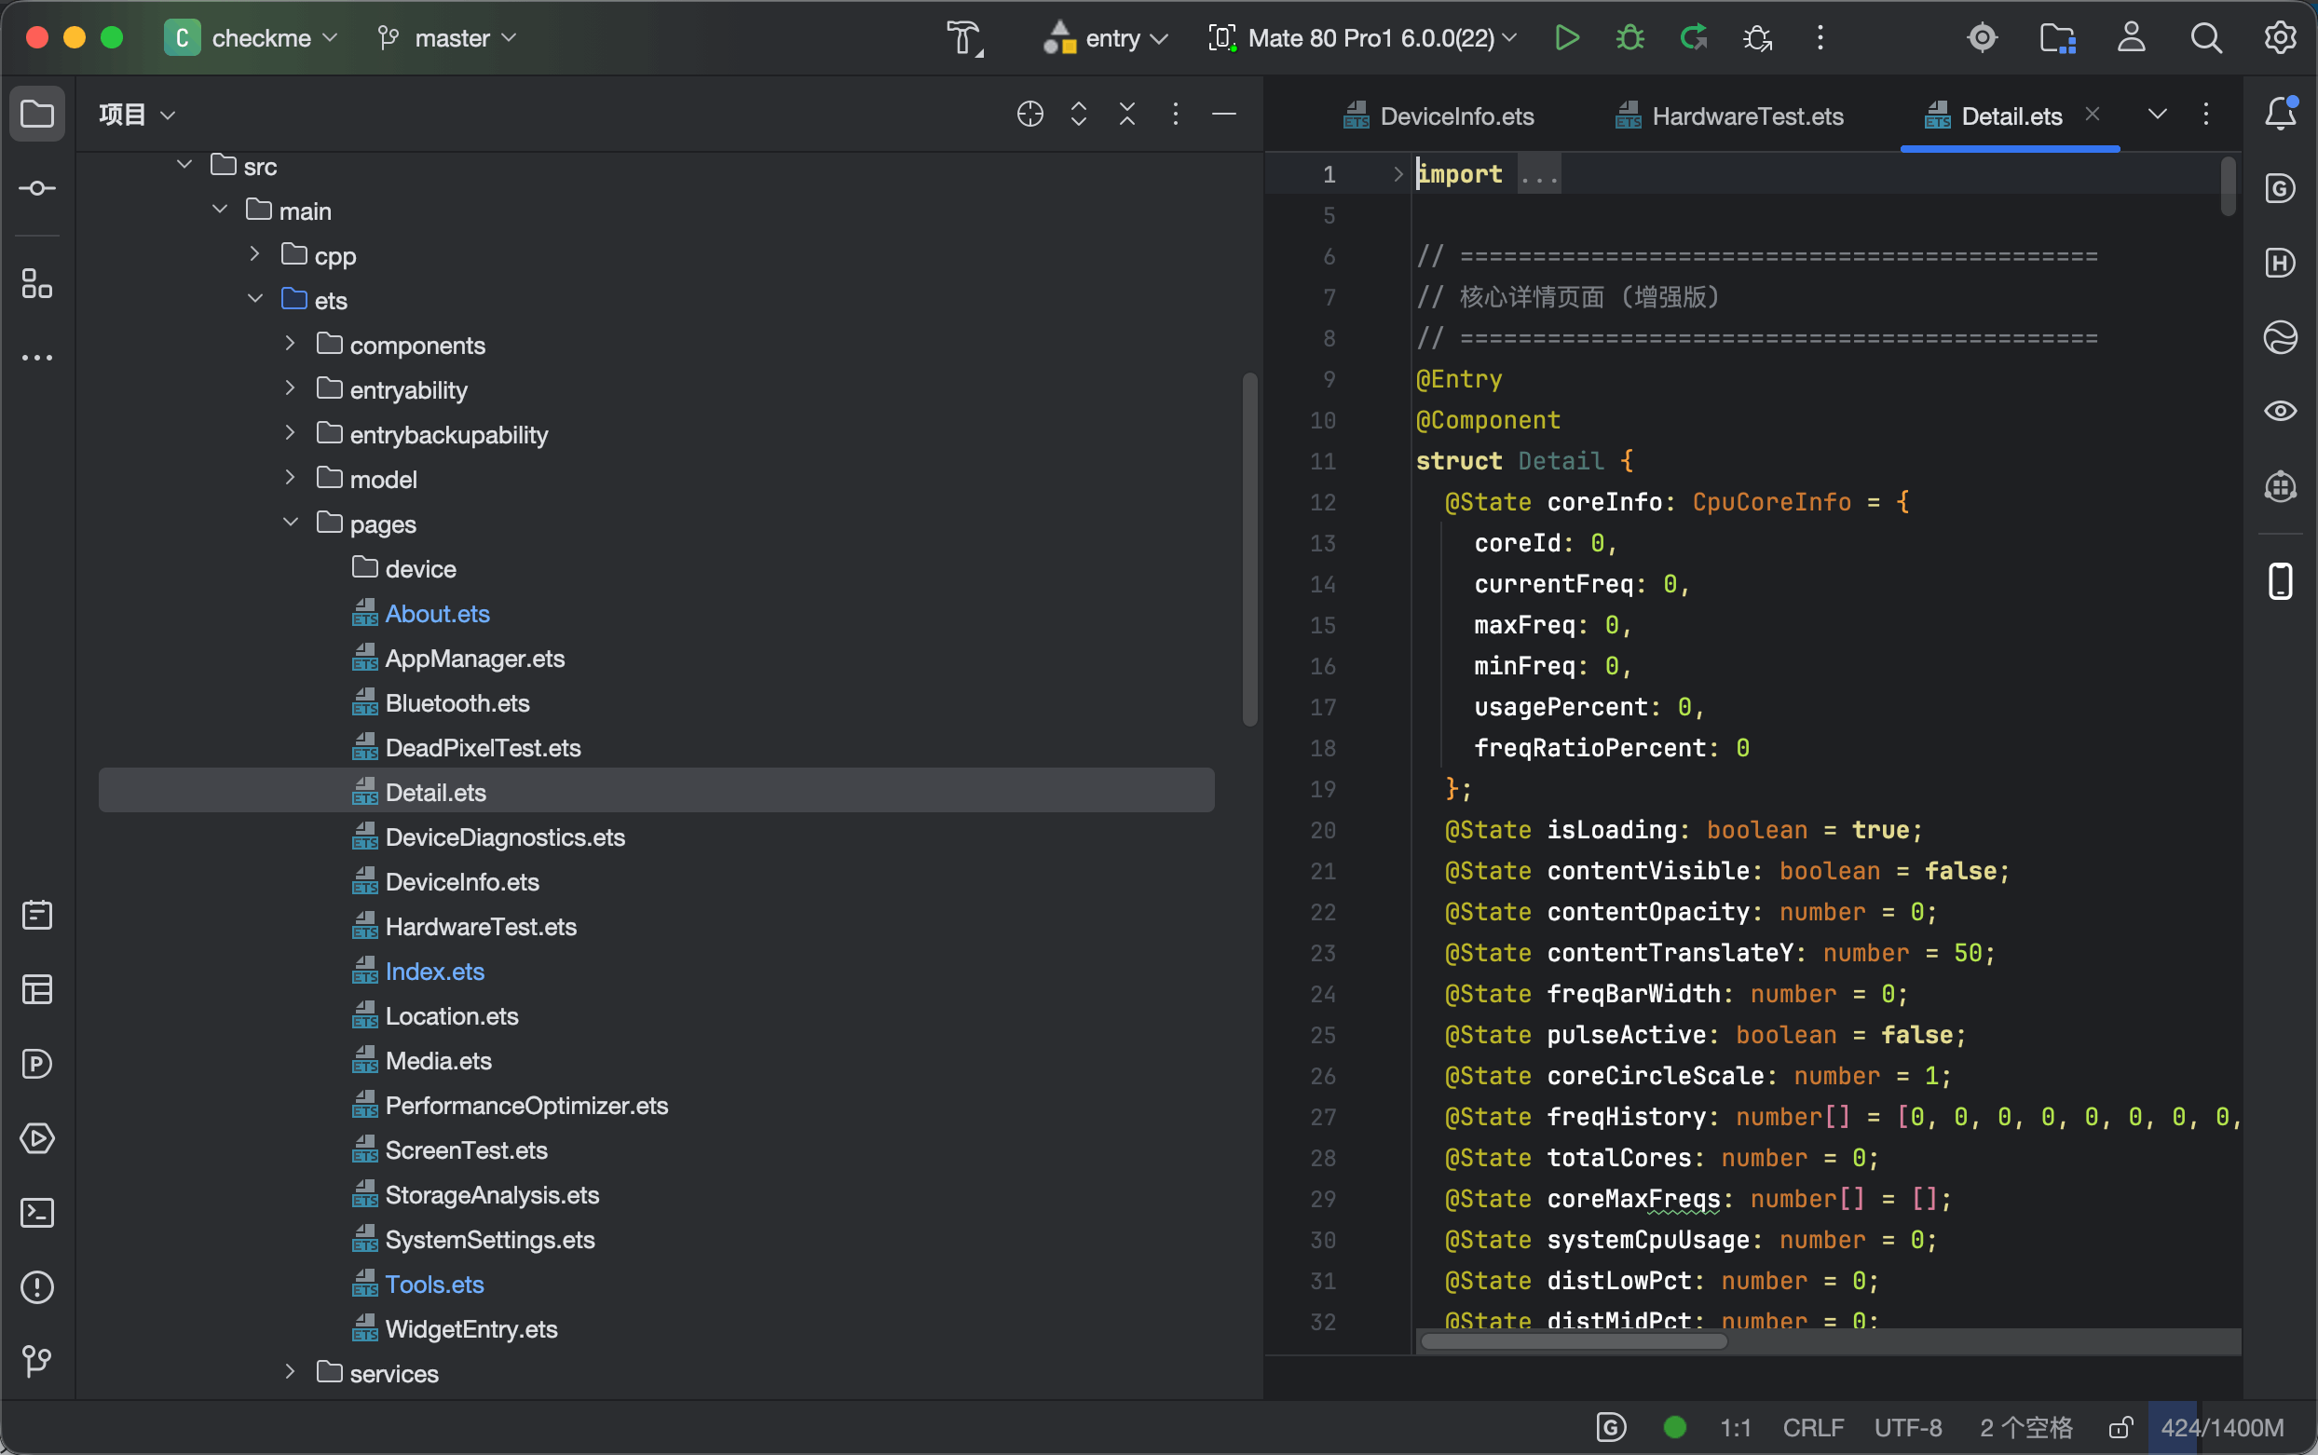Open Index.ets in the project tree

pyautogui.click(x=434, y=971)
